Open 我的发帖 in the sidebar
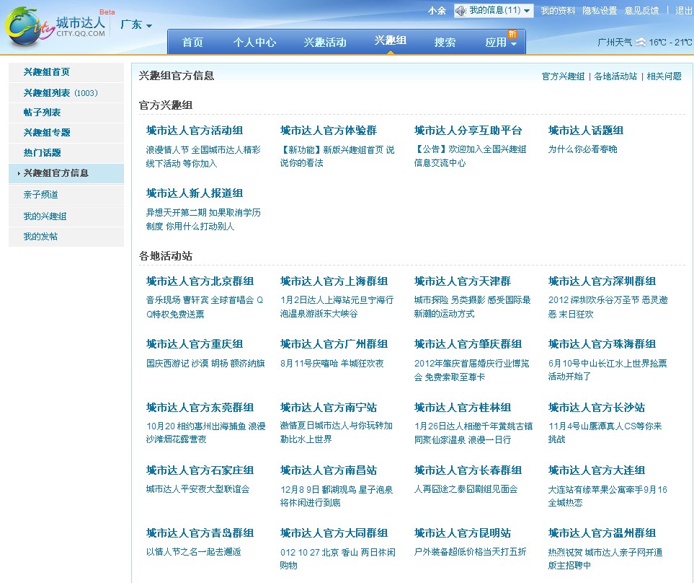 coord(40,237)
